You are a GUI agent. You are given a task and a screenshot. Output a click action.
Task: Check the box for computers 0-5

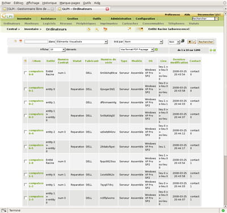[x=26, y=147]
